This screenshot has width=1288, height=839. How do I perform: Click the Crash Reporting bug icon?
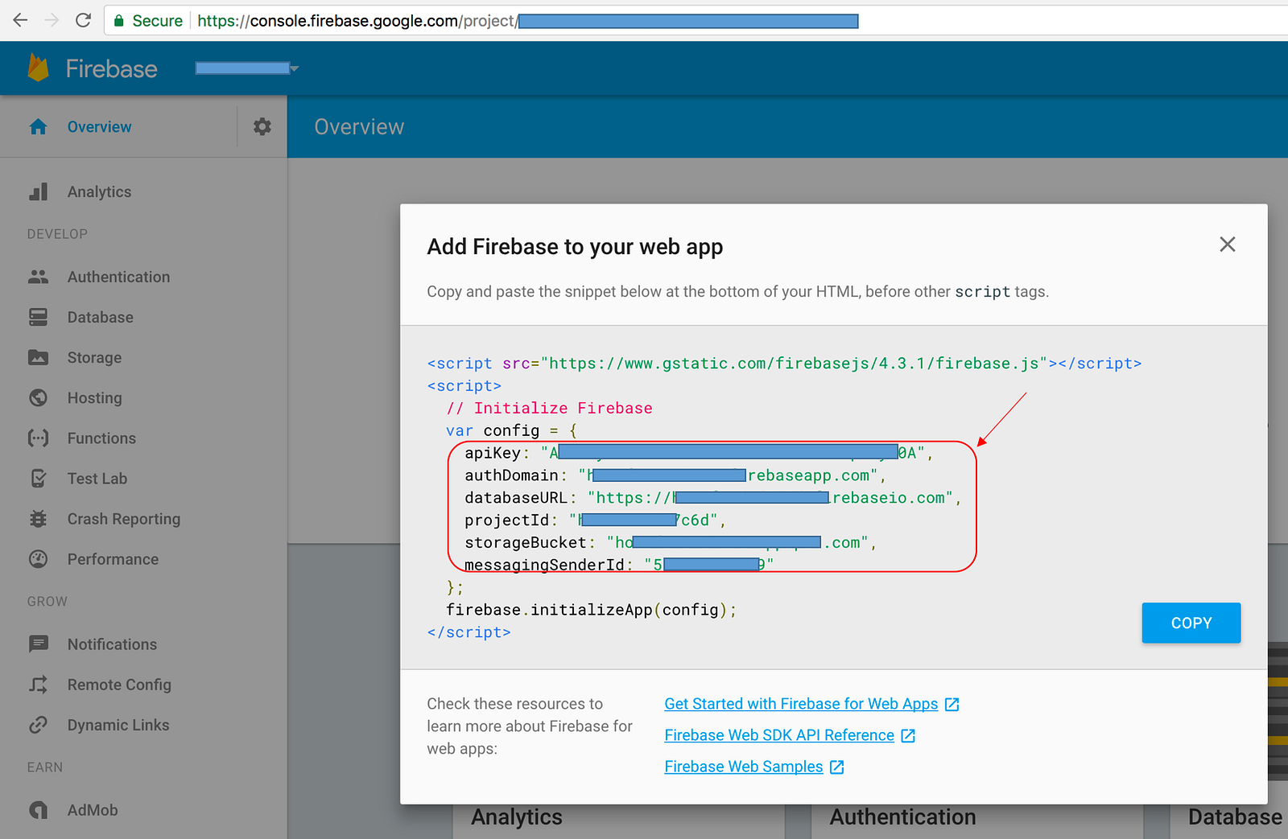coord(38,519)
